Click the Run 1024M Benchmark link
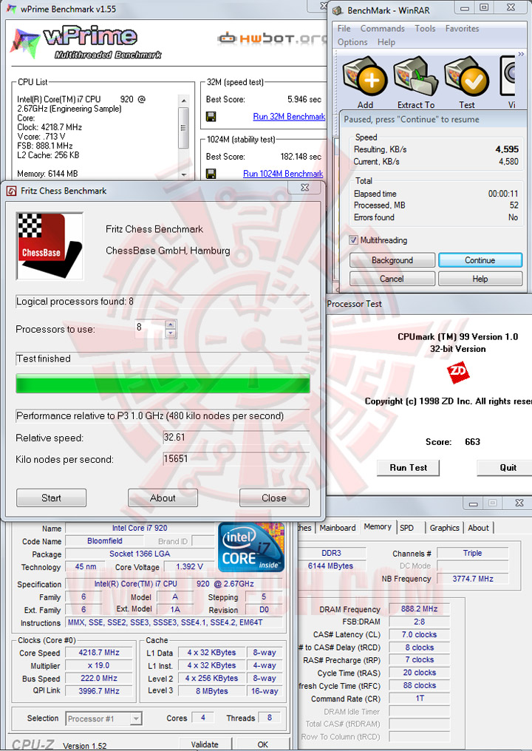 click(x=283, y=174)
